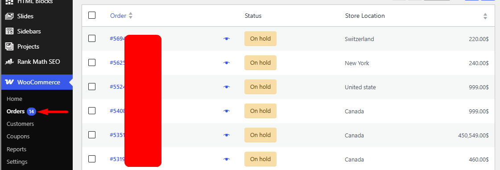
Task: Check the box for order #5694
Action: coord(92,38)
